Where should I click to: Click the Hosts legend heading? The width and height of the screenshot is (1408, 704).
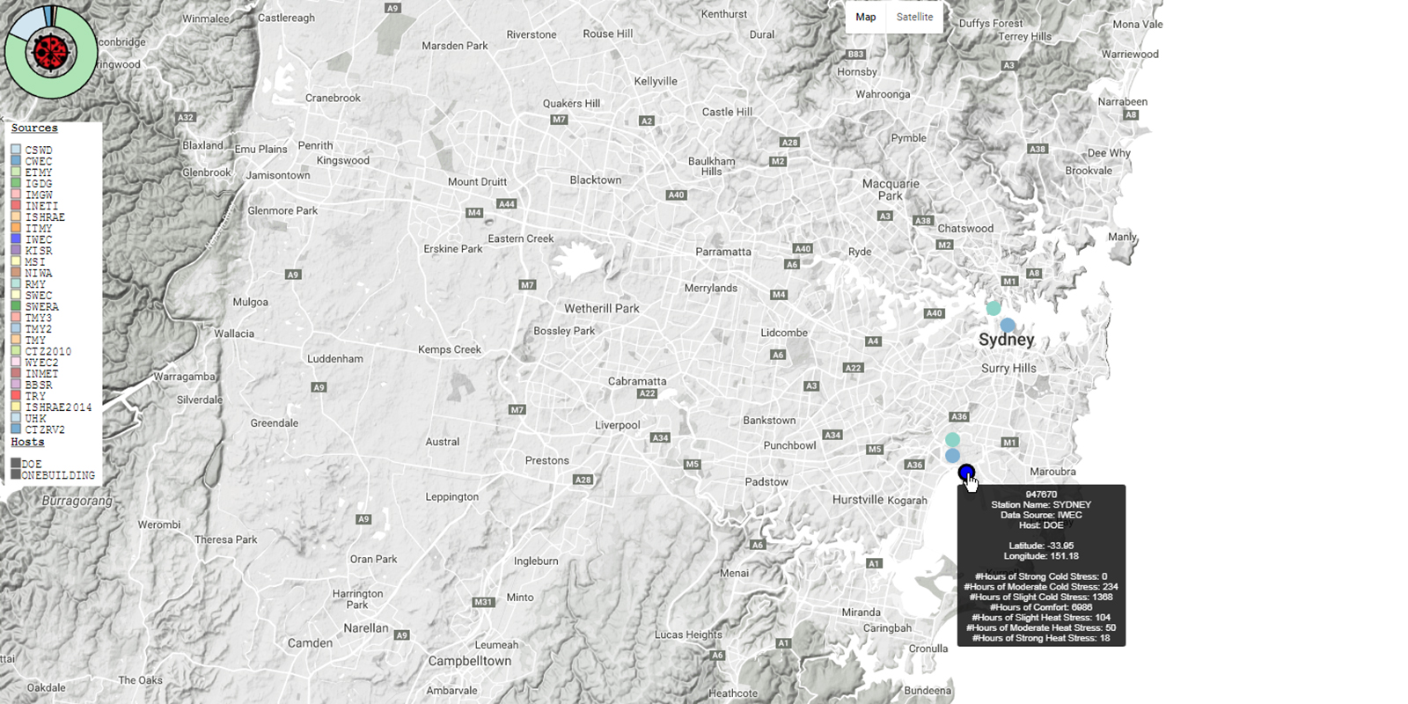(x=27, y=442)
